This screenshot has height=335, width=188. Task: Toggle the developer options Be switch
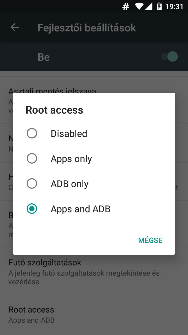[x=169, y=57]
